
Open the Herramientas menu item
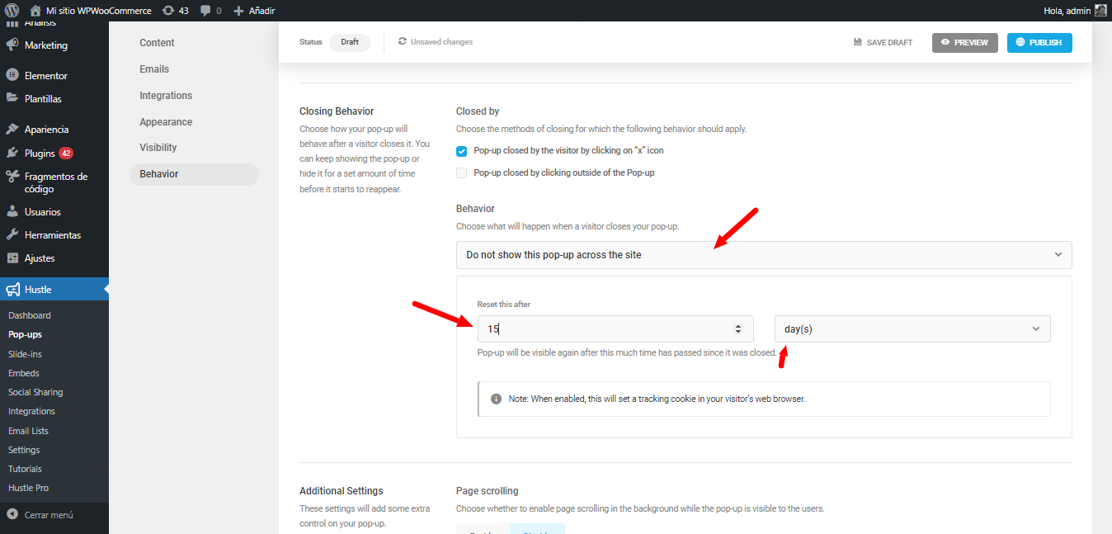(x=54, y=235)
